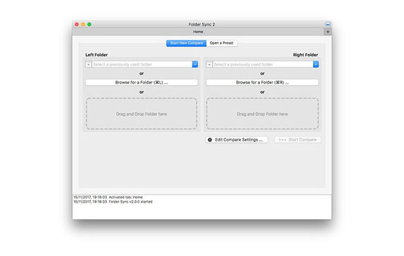The width and height of the screenshot is (404, 256).
Task: Minimize the window with the yellow button
Action: tap(83, 24)
